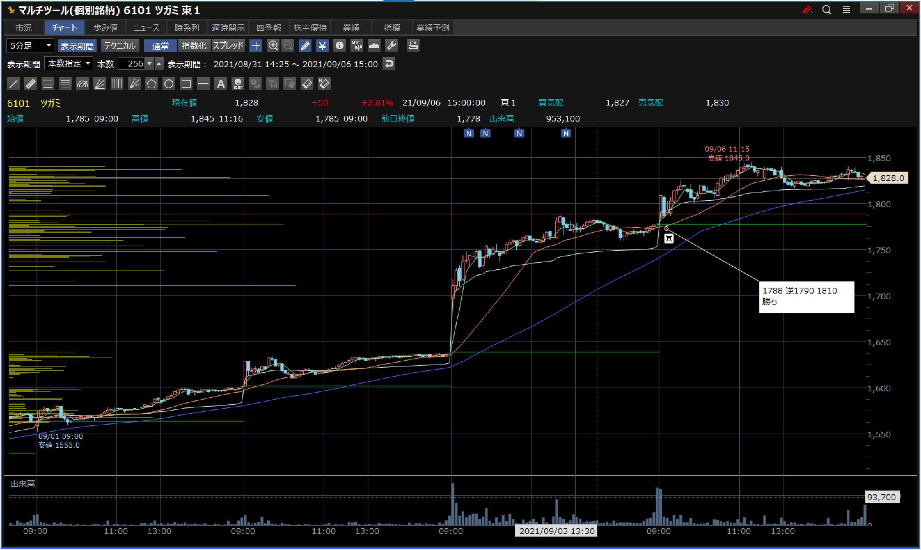Open the 5分足 timeframe dropdown
Image resolution: width=921 pixels, height=550 pixels.
30,46
